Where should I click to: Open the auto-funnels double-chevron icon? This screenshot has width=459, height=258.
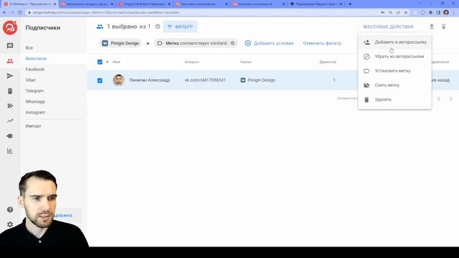point(10,106)
